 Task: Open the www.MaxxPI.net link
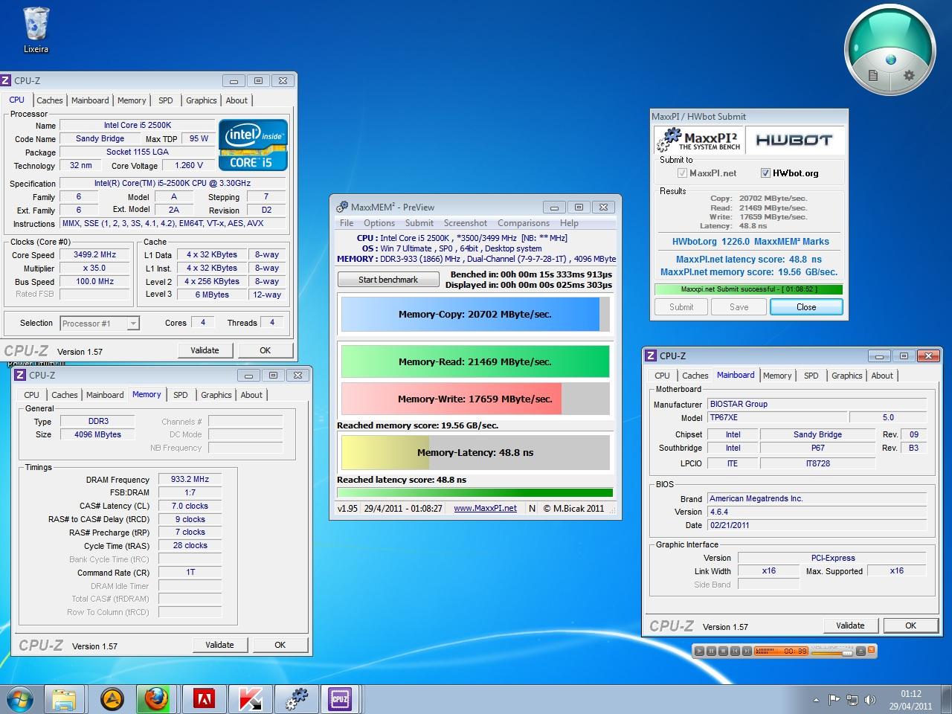tap(485, 509)
